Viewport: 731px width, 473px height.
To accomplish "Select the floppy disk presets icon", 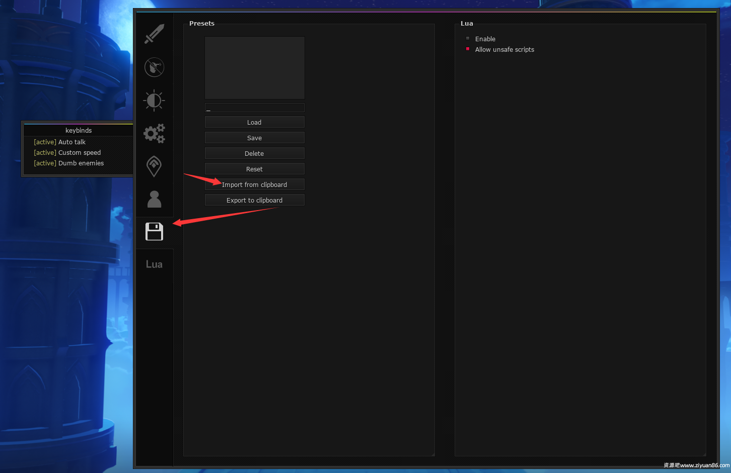I will pos(154,232).
